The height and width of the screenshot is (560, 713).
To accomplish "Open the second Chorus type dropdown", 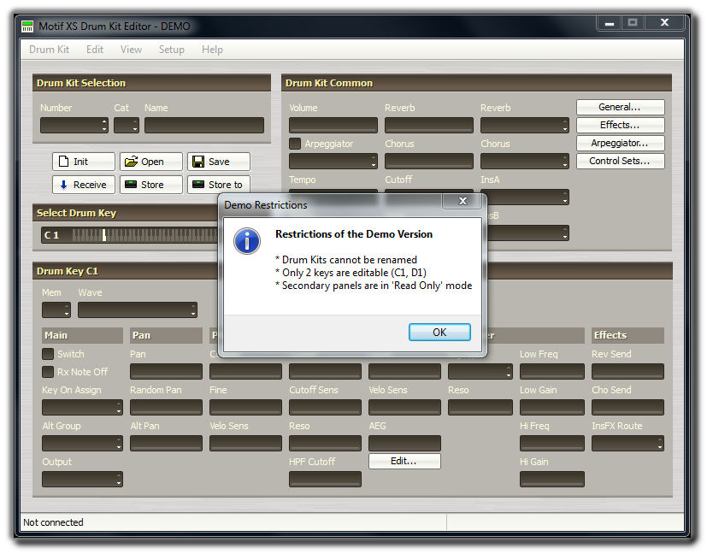I will 525,161.
